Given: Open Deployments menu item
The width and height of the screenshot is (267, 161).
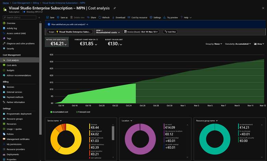Looking at the screenshot, I should (x=13, y=155).
